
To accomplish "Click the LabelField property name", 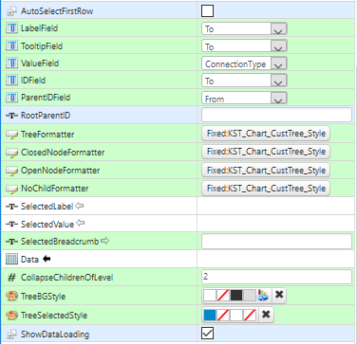I will pyautogui.click(x=39, y=28).
